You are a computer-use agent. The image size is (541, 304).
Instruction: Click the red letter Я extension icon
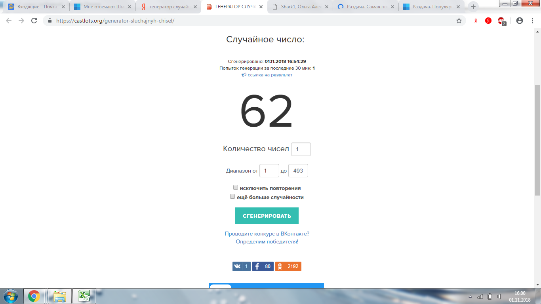click(x=476, y=21)
